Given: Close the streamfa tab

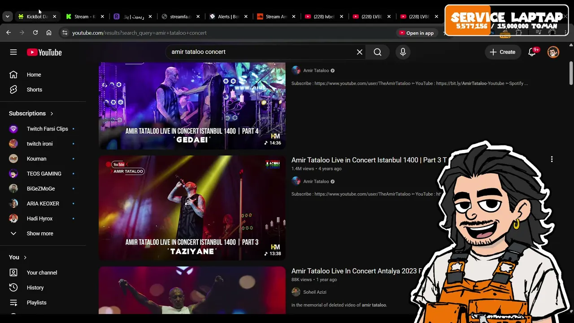Looking at the screenshot, I should point(198,17).
